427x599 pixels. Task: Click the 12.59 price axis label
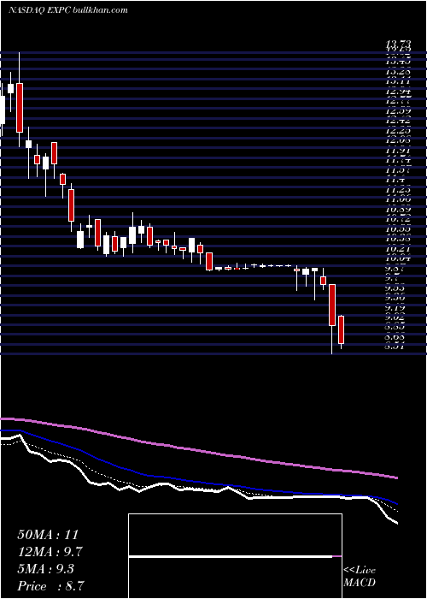[x=399, y=111]
